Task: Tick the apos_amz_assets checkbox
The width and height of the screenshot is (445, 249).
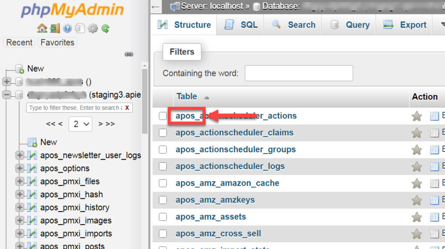Action: point(163,217)
